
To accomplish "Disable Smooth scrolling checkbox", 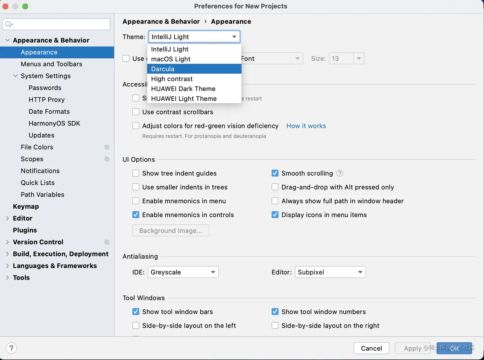I will [x=275, y=173].
